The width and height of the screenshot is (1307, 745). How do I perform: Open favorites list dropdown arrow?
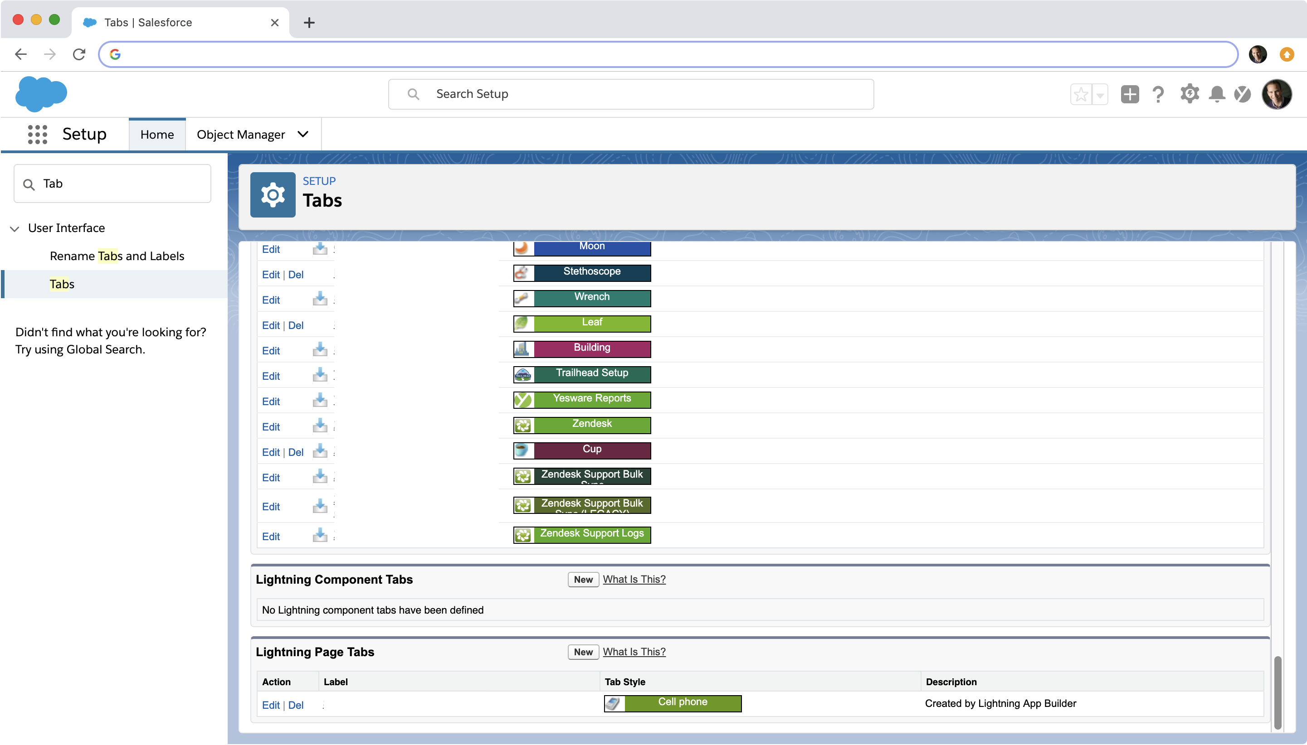tap(1100, 94)
